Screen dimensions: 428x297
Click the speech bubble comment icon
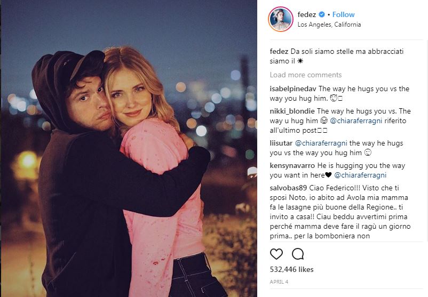point(298,254)
